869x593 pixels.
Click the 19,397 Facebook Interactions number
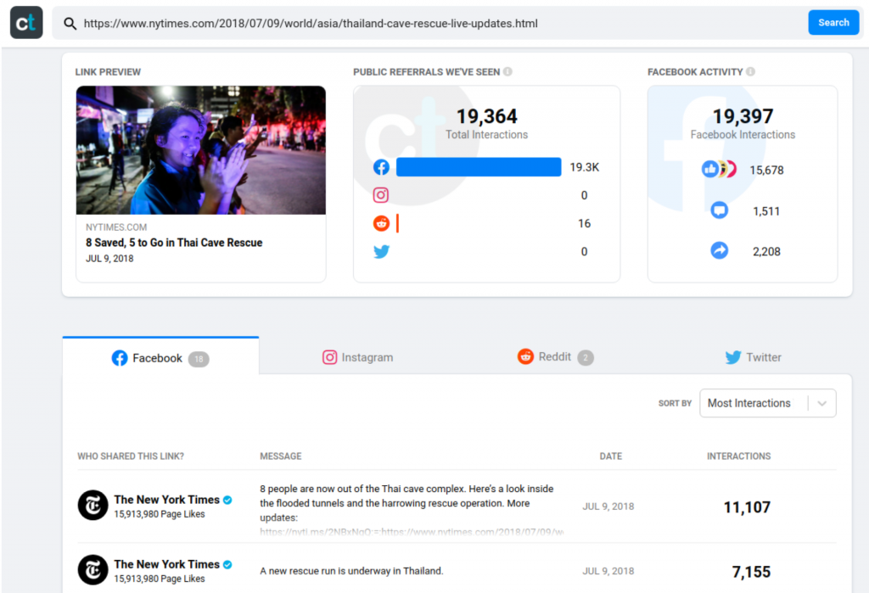(743, 116)
